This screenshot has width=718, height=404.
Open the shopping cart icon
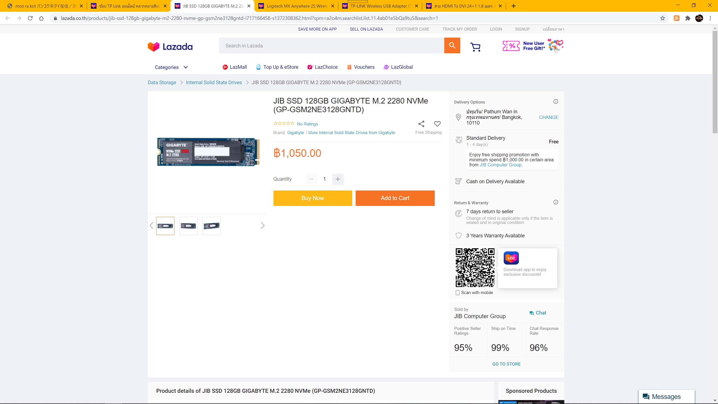[x=475, y=47]
